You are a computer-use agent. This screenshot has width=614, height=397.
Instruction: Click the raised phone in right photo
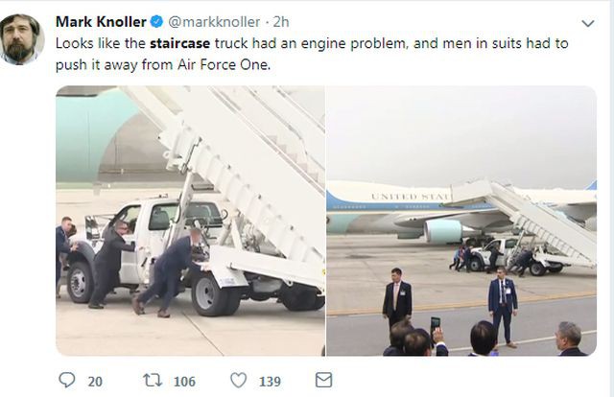tap(435, 324)
